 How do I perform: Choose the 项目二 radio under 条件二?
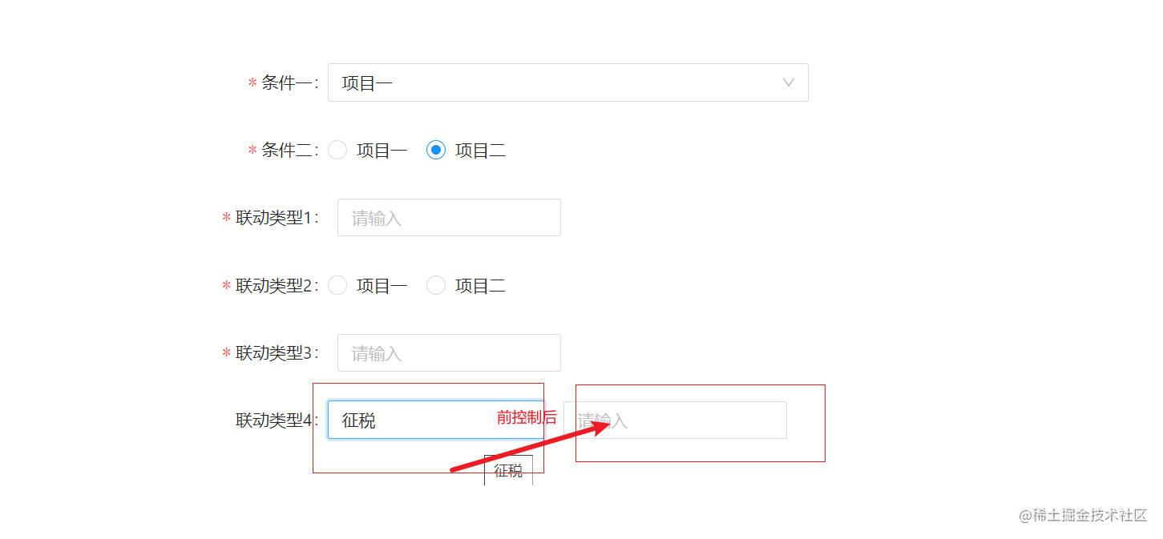tap(435, 150)
